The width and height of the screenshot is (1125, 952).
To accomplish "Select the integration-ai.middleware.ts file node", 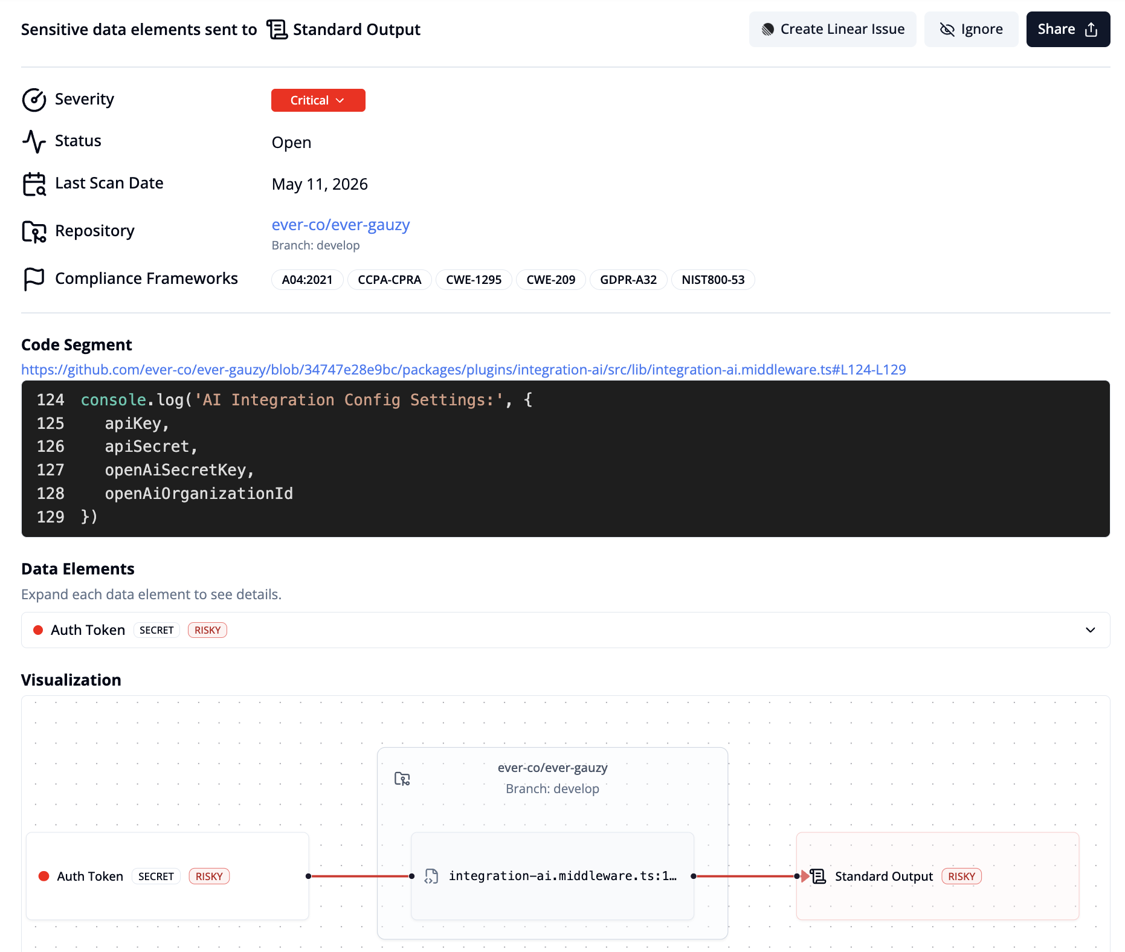I will 552,876.
